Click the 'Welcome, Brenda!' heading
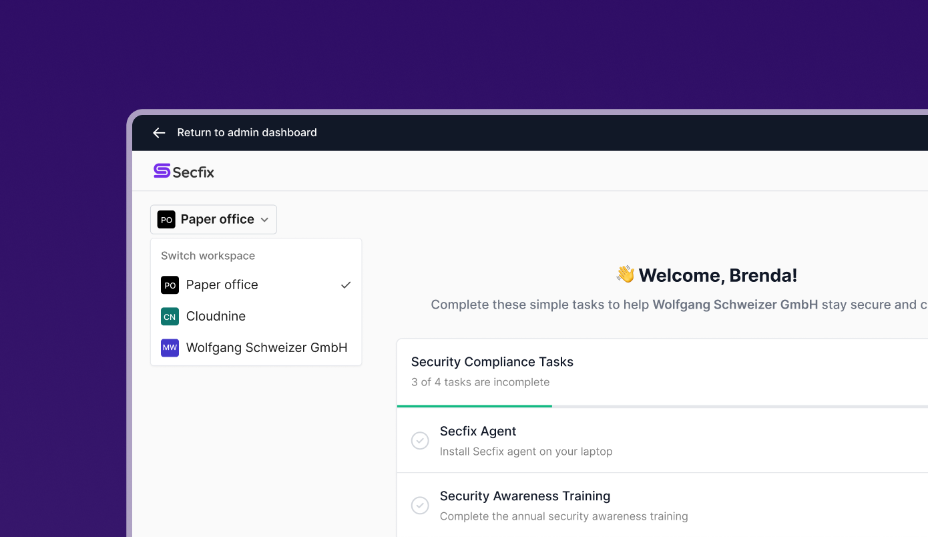This screenshot has width=928, height=537. 718,275
